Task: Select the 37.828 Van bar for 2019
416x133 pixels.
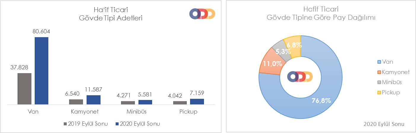Action: coord(24,88)
